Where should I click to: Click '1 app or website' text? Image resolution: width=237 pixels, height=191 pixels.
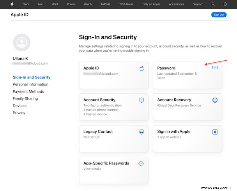[x=169, y=137]
